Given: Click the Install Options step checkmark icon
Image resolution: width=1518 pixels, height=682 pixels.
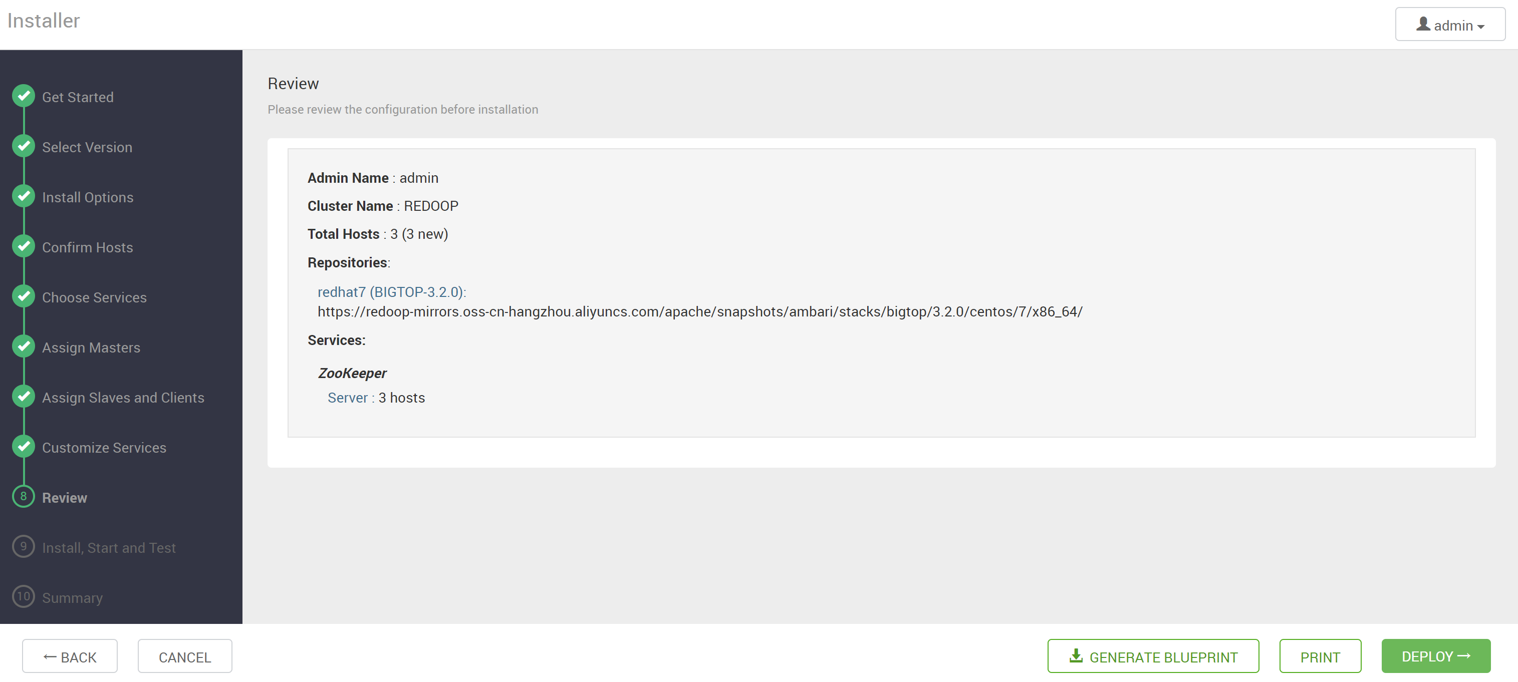Looking at the screenshot, I should pyautogui.click(x=24, y=196).
